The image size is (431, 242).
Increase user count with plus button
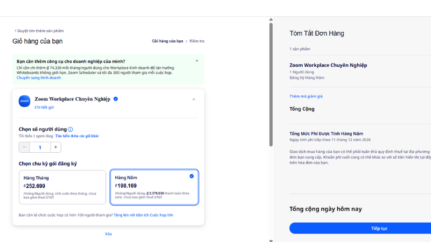(55, 147)
